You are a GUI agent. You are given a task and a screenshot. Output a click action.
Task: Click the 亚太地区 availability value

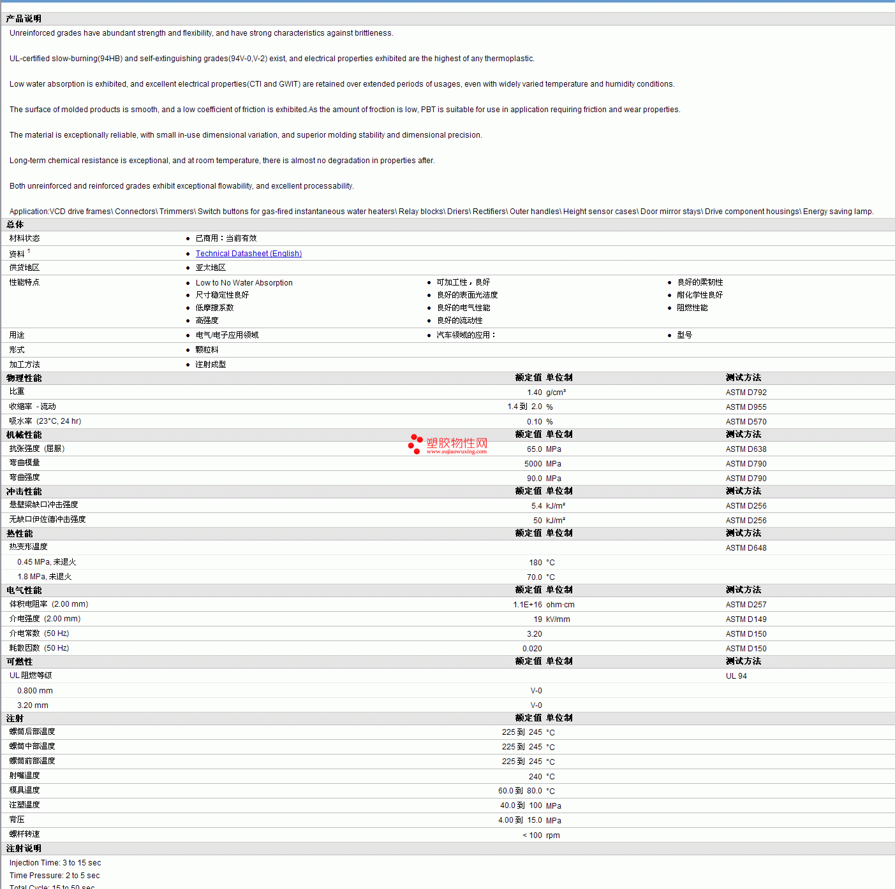click(211, 268)
